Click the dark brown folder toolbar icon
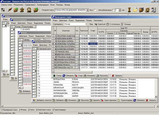The height and width of the screenshot is (115, 159). pos(141,10)
